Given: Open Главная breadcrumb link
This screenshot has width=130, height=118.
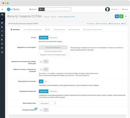Looking at the screenshot, I should [x=46, y=17].
